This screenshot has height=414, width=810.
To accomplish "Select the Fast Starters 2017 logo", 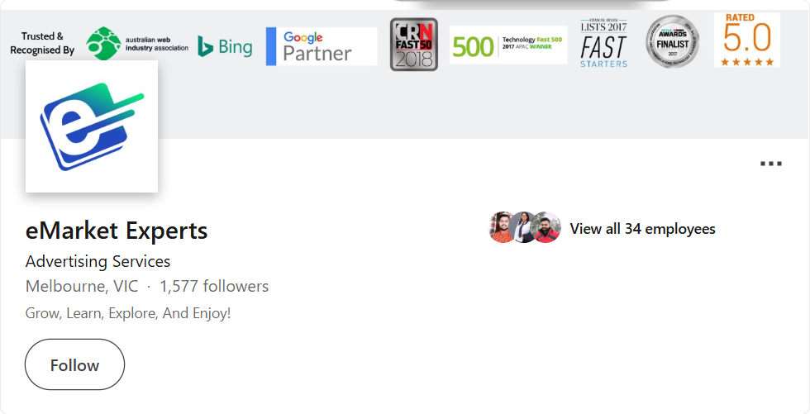I will 603,42.
